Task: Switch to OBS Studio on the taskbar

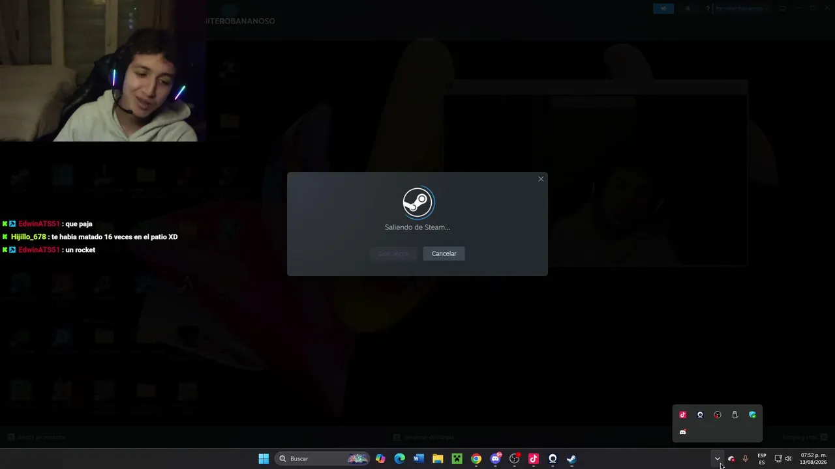Action: click(515, 459)
